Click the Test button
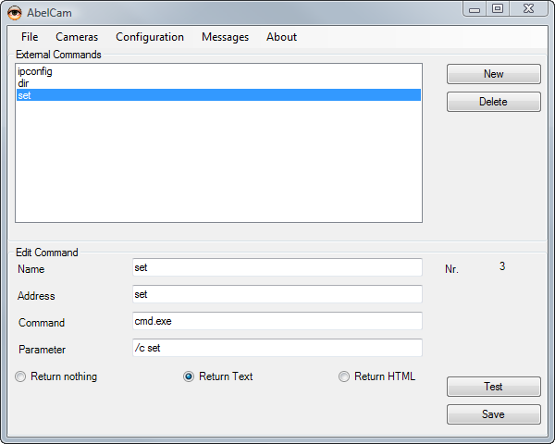The height and width of the screenshot is (444, 555). pos(493,387)
